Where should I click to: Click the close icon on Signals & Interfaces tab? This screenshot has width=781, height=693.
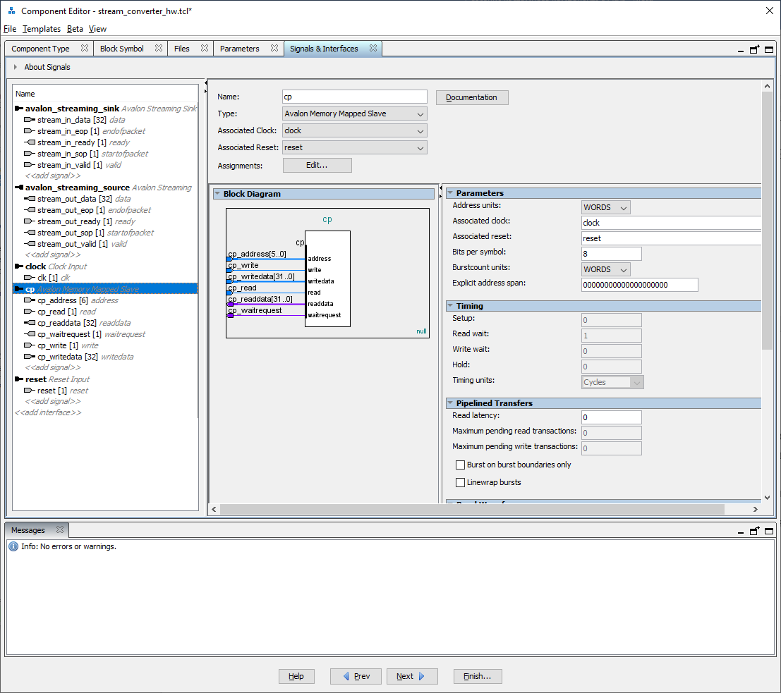pyautogui.click(x=373, y=49)
